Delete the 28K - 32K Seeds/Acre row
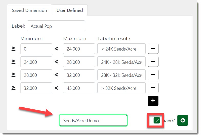201x137 pixels. click(x=153, y=75)
